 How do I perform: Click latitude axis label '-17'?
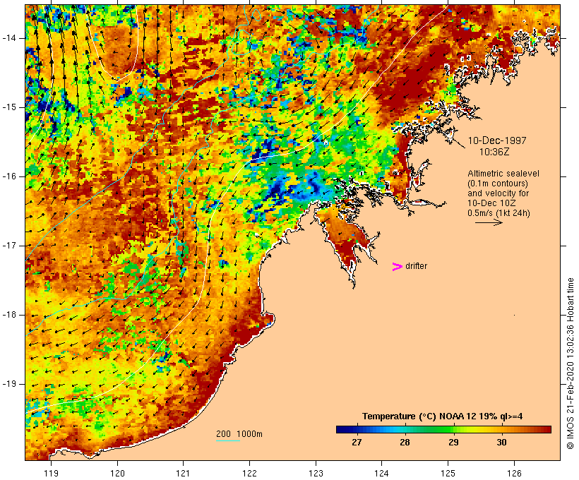coord(9,246)
